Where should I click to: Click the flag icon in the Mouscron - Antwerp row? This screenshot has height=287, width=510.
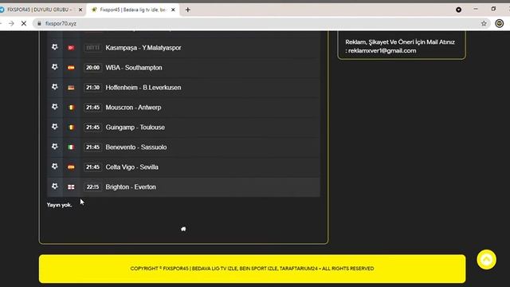pyautogui.click(x=71, y=108)
